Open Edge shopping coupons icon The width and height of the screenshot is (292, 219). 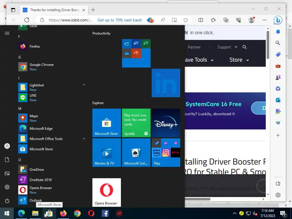coord(150,20)
